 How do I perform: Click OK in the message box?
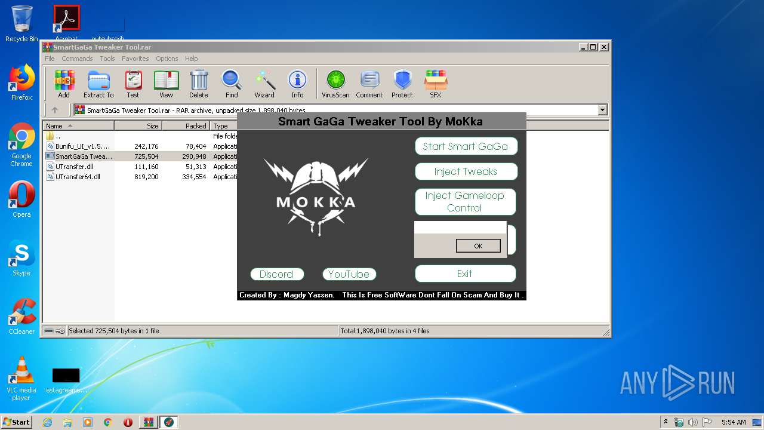click(478, 245)
